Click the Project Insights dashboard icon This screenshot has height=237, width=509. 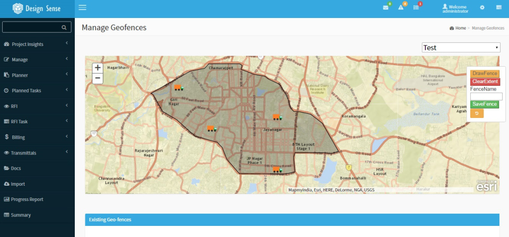click(6, 44)
